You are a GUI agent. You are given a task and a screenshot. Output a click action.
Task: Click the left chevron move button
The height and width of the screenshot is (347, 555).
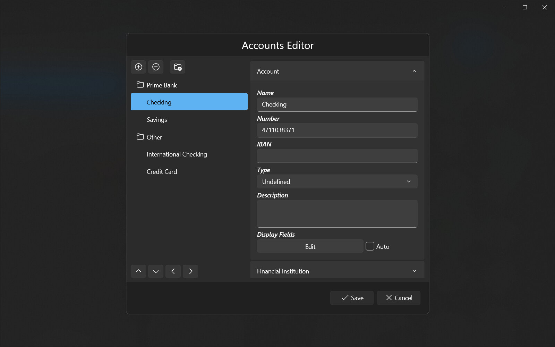pyautogui.click(x=173, y=271)
